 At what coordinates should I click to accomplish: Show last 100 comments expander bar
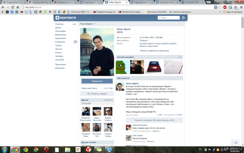(x=155, y=120)
